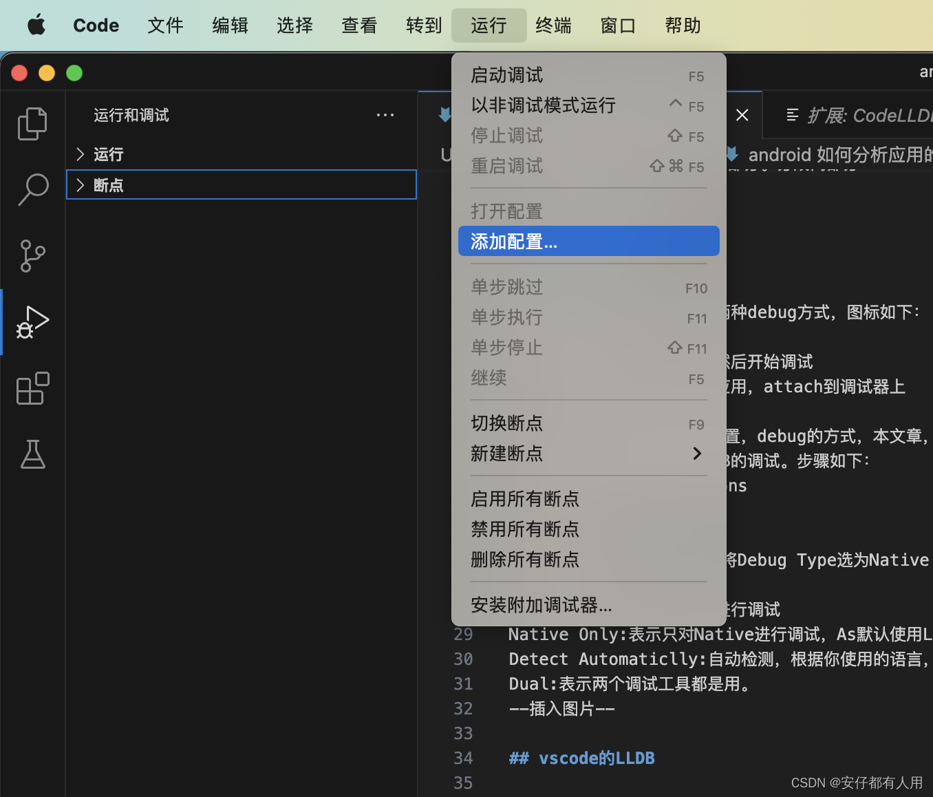The width and height of the screenshot is (933, 797).
Task: Expand the 断点 section chevron
Action: pos(81,185)
